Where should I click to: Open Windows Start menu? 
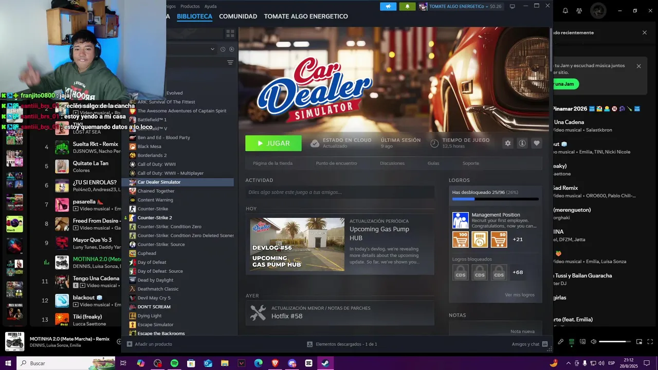click(x=8, y=363)
